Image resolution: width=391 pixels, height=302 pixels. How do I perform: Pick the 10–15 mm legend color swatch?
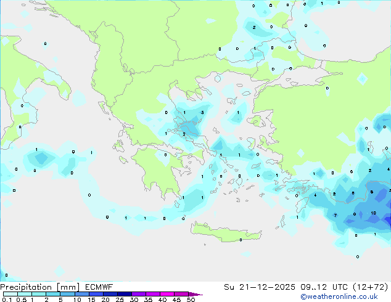click(81, 294)
